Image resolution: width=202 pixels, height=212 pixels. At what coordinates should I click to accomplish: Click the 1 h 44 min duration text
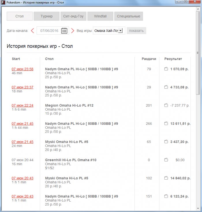point(20,128)
